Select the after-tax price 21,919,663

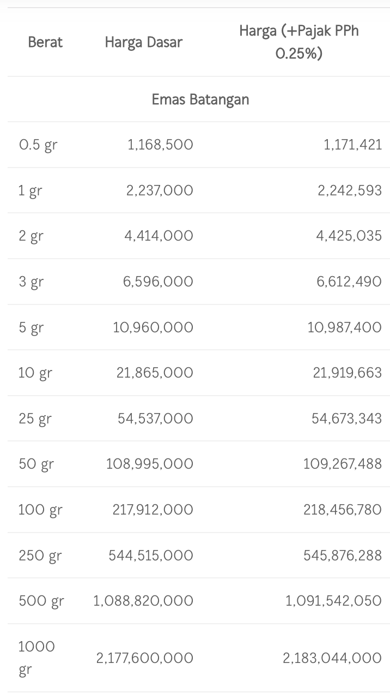point(347,373)
